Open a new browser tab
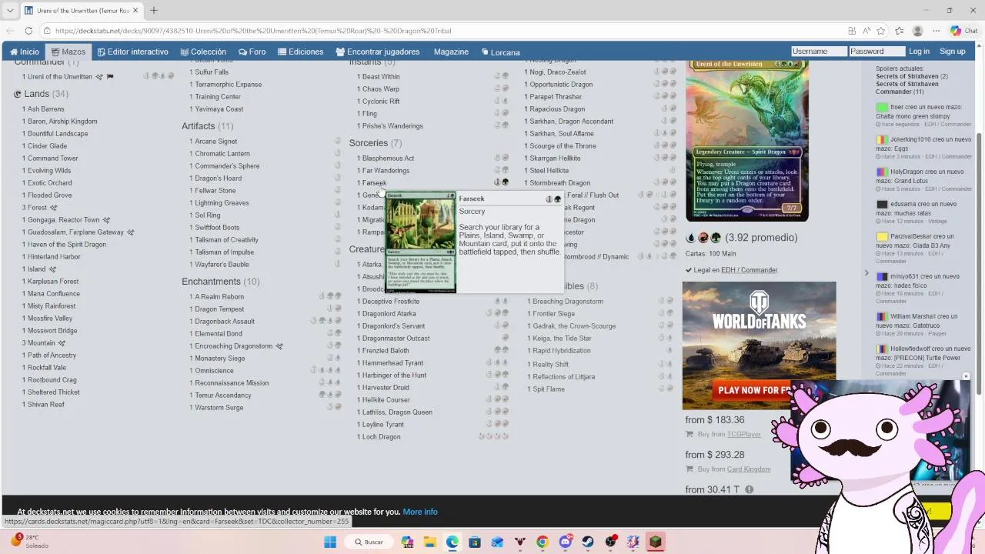This screenshot has width=985, height=554. click(153, 11)
